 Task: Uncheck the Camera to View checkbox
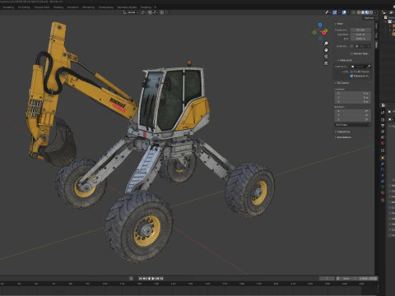351,76
